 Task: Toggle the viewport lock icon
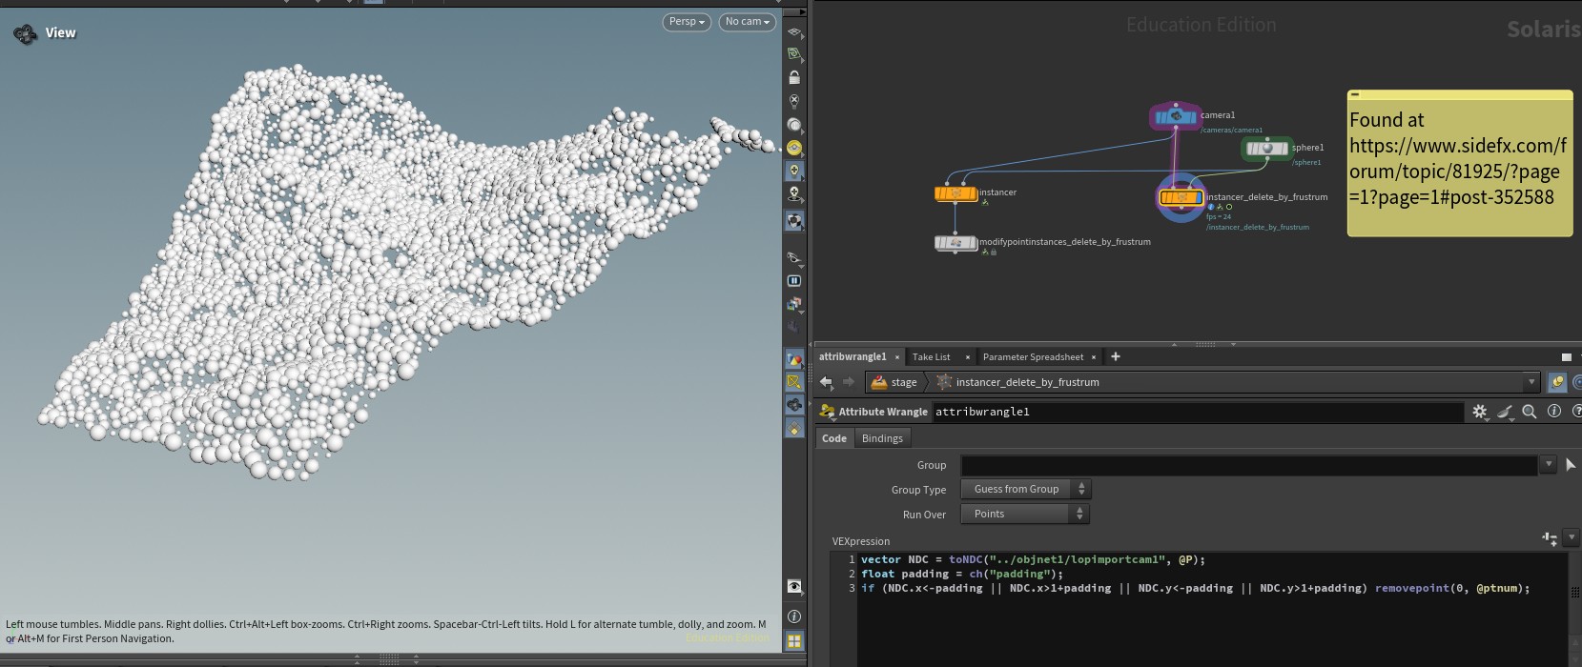click(x=794, y=78)
